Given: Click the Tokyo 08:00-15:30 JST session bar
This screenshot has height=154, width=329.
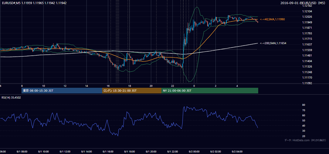Looking at the screenshot, I should click(x=62, y=91).
